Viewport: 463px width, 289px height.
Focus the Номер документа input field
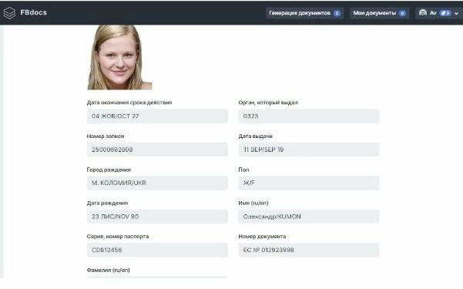309,250
